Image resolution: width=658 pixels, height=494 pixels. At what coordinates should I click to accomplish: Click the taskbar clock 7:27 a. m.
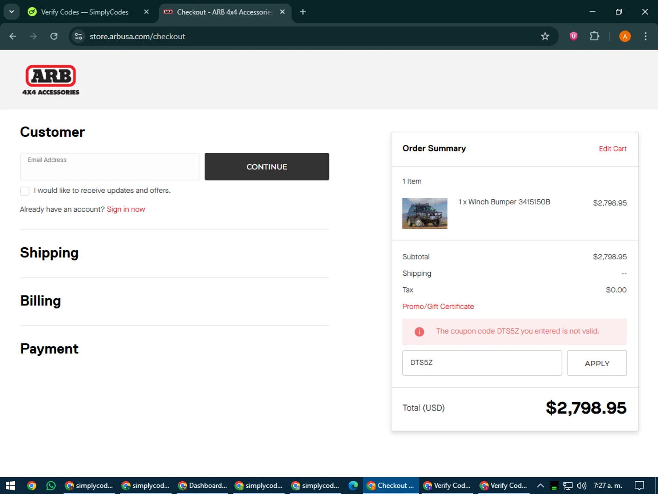point(608,486)
